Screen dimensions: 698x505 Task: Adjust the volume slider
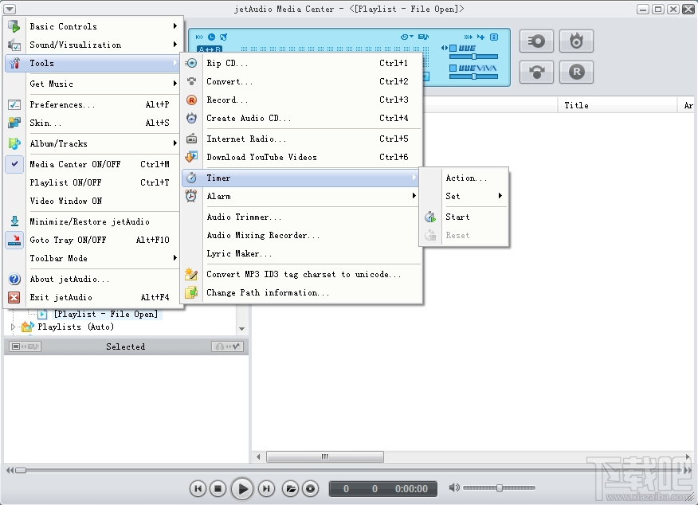click(x=500, y=488)
